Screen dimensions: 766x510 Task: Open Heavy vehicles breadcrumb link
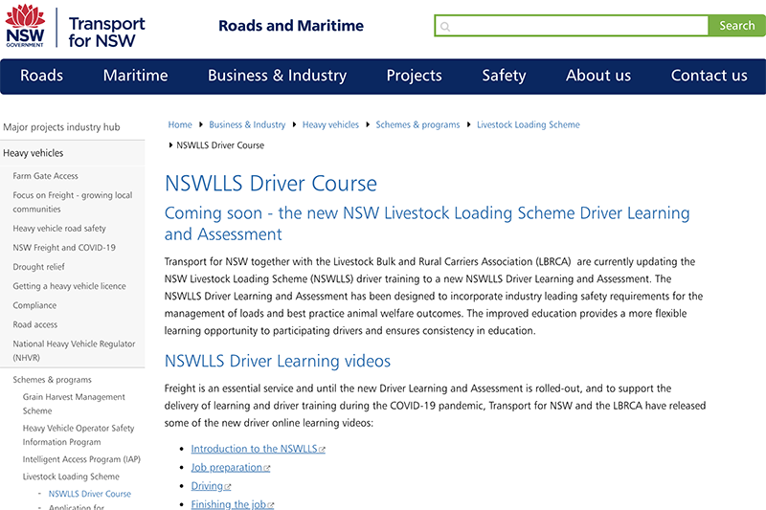(x=330, y=125)
